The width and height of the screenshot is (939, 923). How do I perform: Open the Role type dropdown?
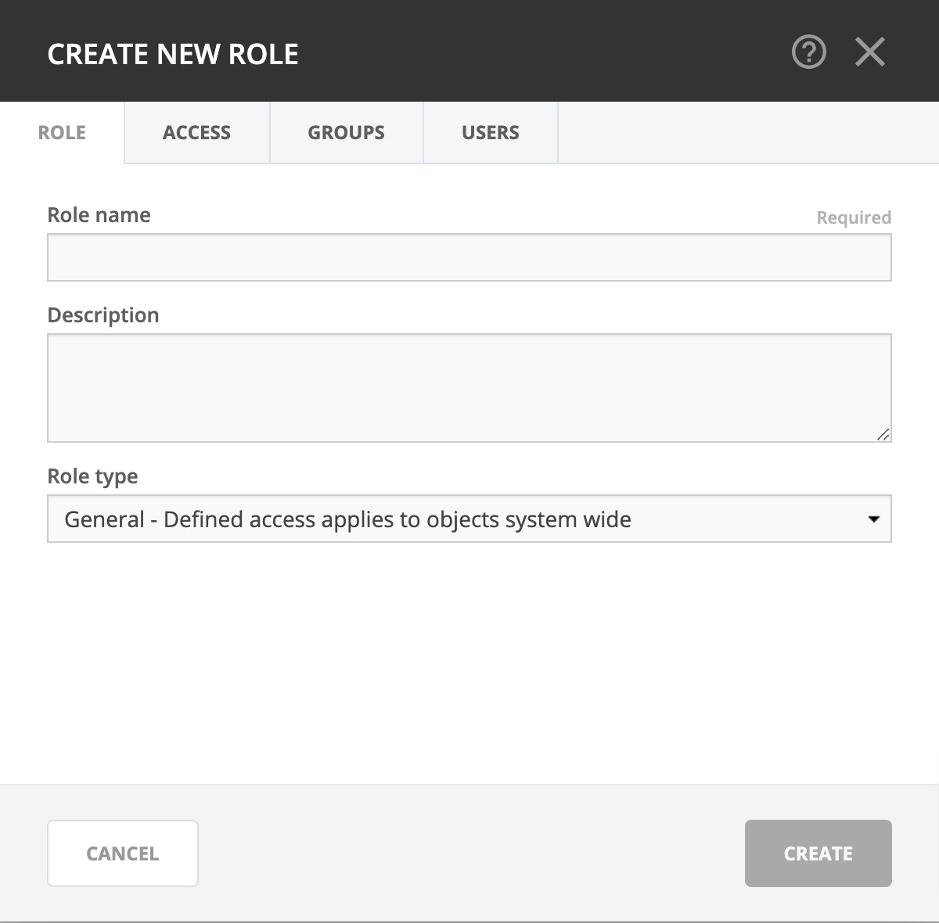point(469,519)
